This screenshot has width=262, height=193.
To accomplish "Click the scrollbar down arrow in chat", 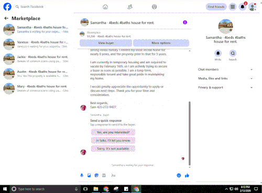I will pos(190,167).
